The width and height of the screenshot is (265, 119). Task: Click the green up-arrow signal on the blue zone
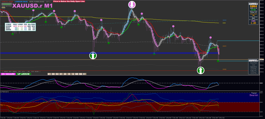click(93, 56)
